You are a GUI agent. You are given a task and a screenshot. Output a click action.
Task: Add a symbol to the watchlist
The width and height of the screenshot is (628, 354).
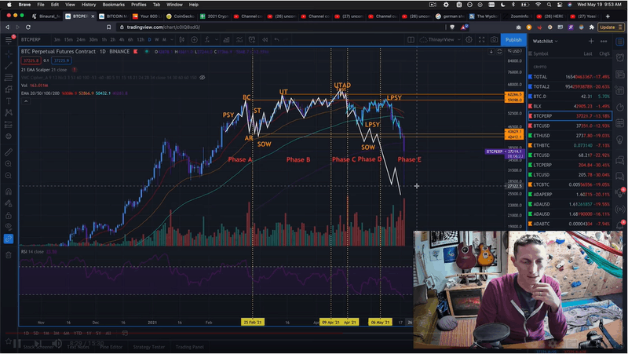tap(591, 42)
